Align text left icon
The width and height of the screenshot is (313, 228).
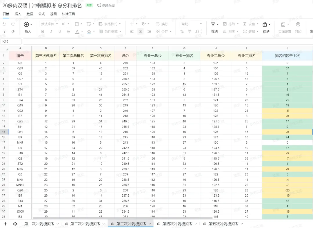[x=132, y=31]
